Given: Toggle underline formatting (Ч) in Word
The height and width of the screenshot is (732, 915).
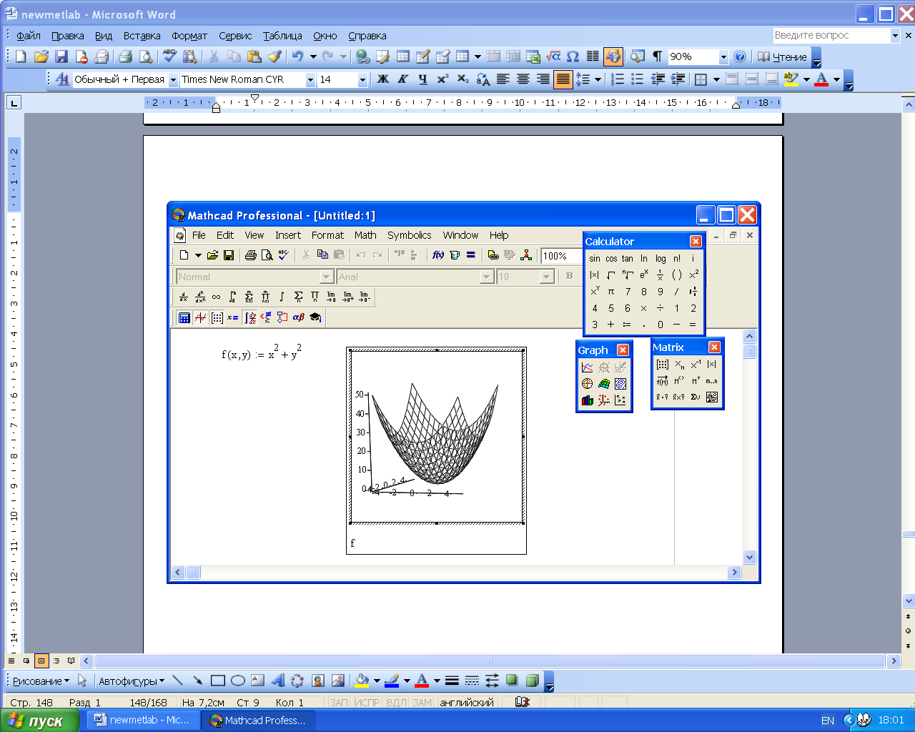Looking at the screenshot, I should [x=423, y=79].
